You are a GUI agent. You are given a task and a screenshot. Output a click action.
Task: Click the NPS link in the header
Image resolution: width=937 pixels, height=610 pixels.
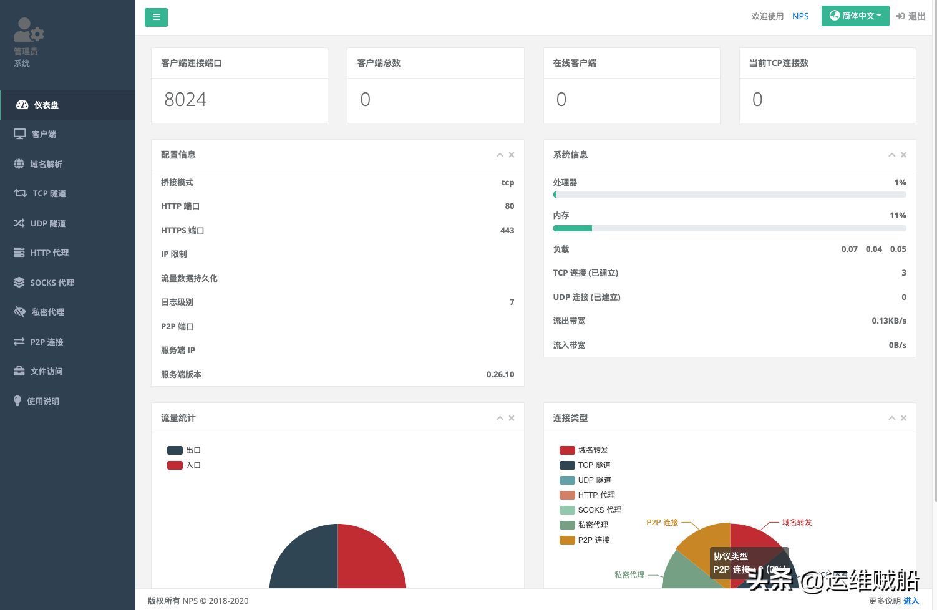[800, 16]
